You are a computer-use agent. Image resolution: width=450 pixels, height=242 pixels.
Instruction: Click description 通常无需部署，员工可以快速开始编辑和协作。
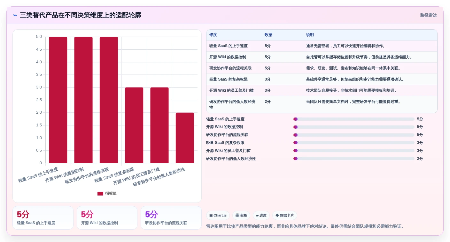coord(346,46)
